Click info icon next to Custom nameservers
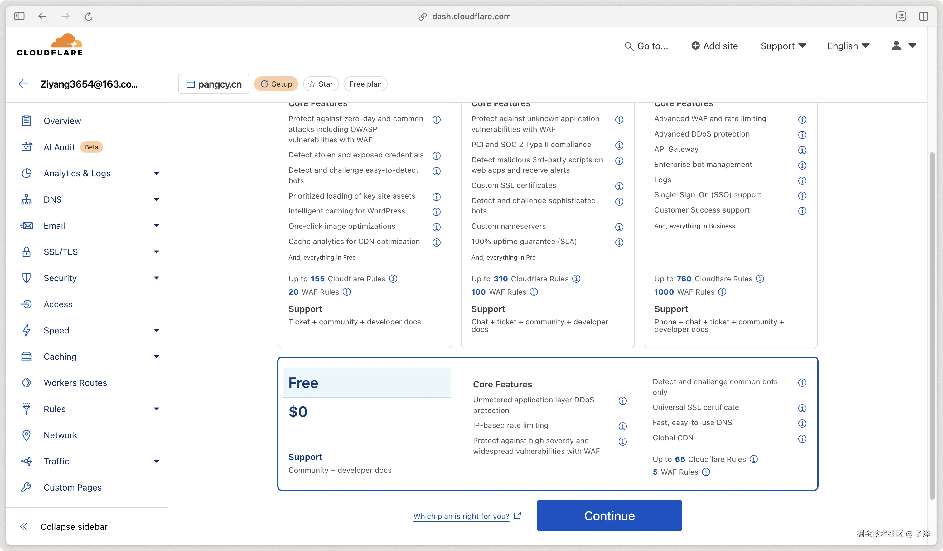This screenshot has height=551, width=943. [x=619, y=227]
